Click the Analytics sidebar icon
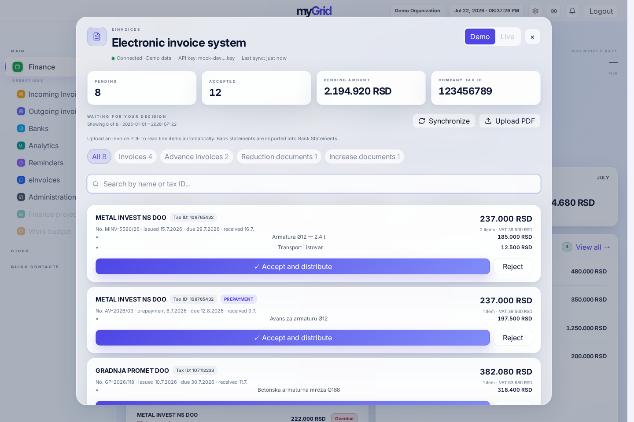The width and height of the screenshot is (634, 422). point(21,146)
